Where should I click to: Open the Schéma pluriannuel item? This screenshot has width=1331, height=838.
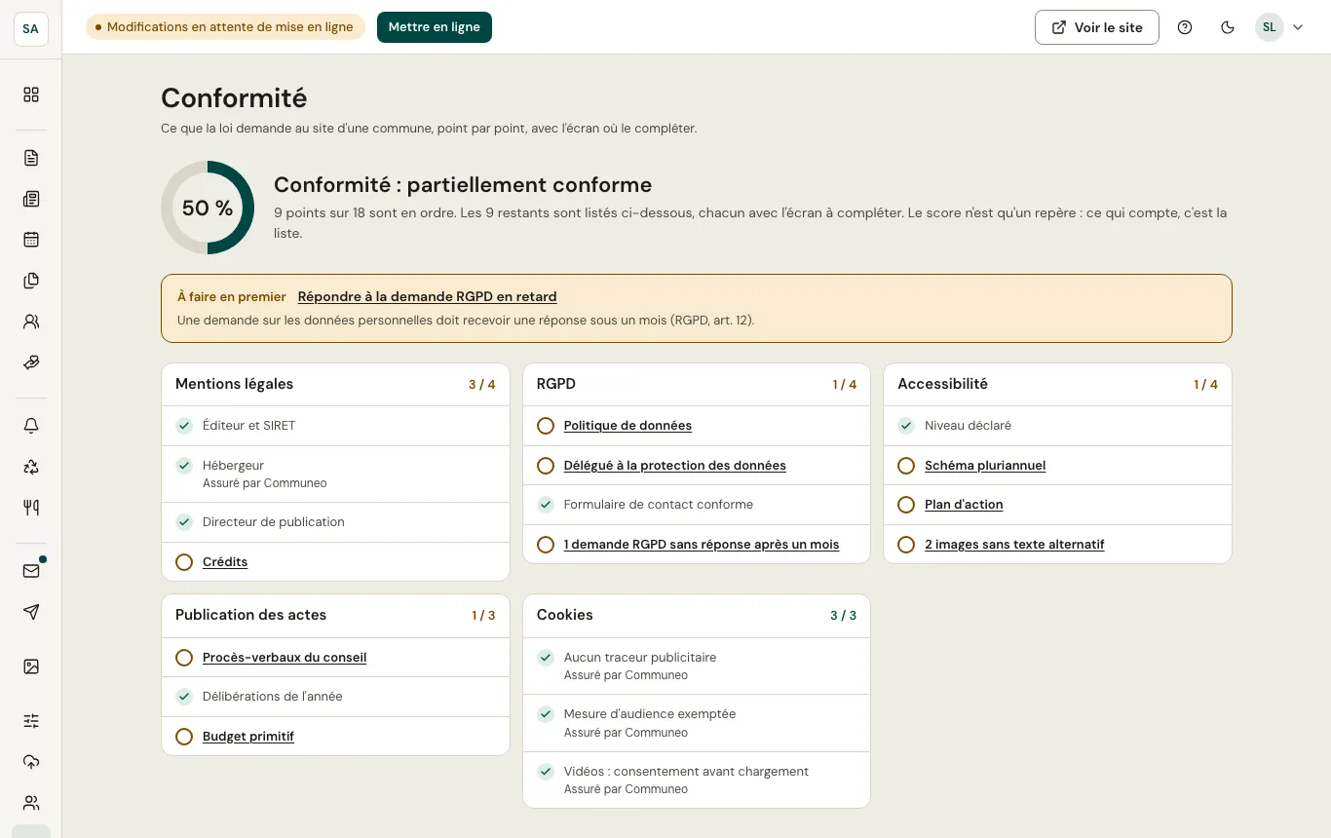pos(985,466)
